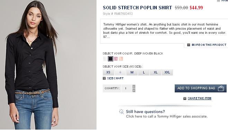Click the print icon at top right
Image resolution: width=228 pixels, height=131 pixels.
218,1
